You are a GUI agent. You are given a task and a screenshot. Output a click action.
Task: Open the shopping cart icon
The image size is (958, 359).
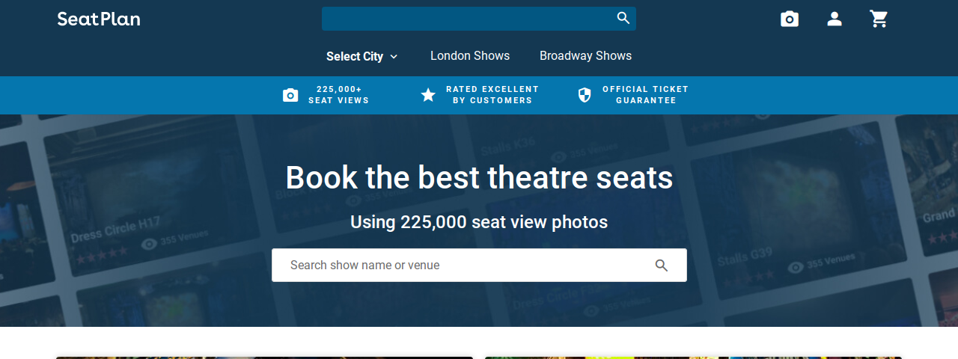pyautogui.click(x=879, y=19)
